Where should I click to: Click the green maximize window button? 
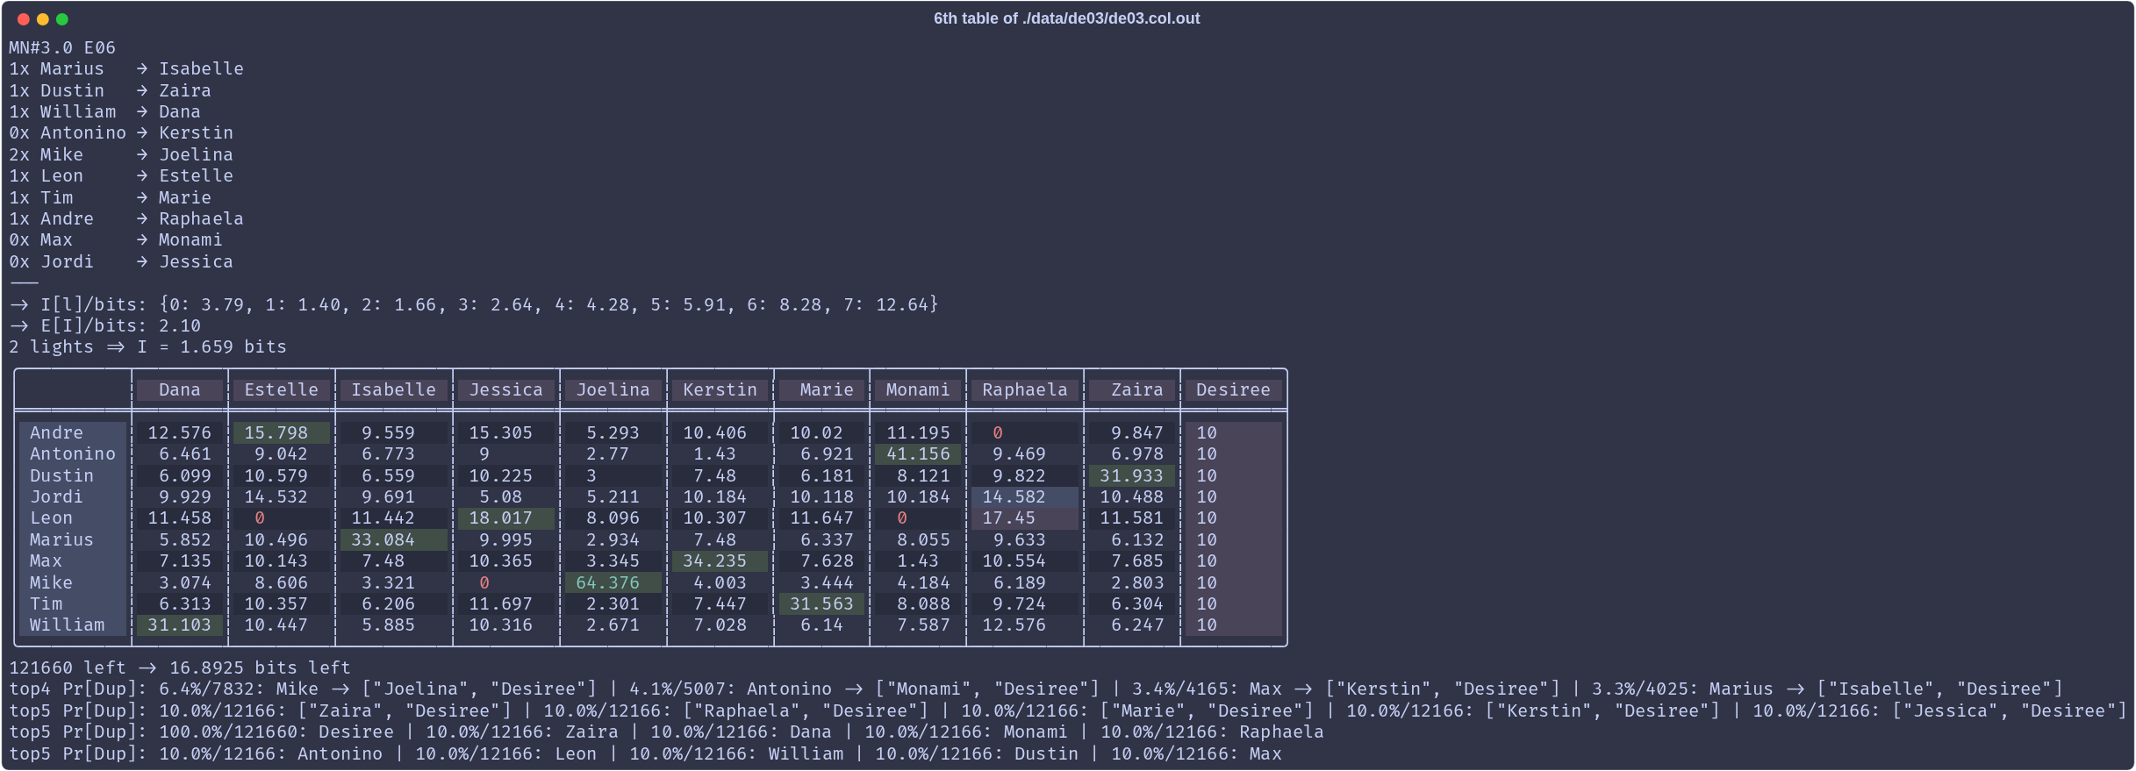coord(62,18)
